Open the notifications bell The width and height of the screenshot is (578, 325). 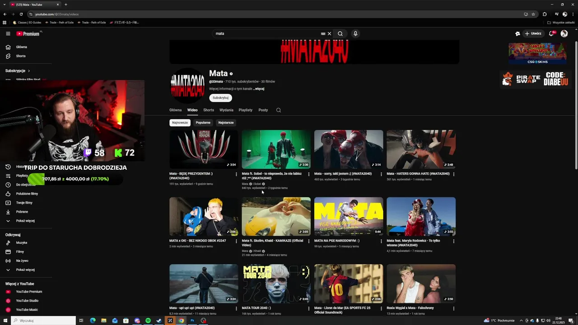(x=552, y=33)
